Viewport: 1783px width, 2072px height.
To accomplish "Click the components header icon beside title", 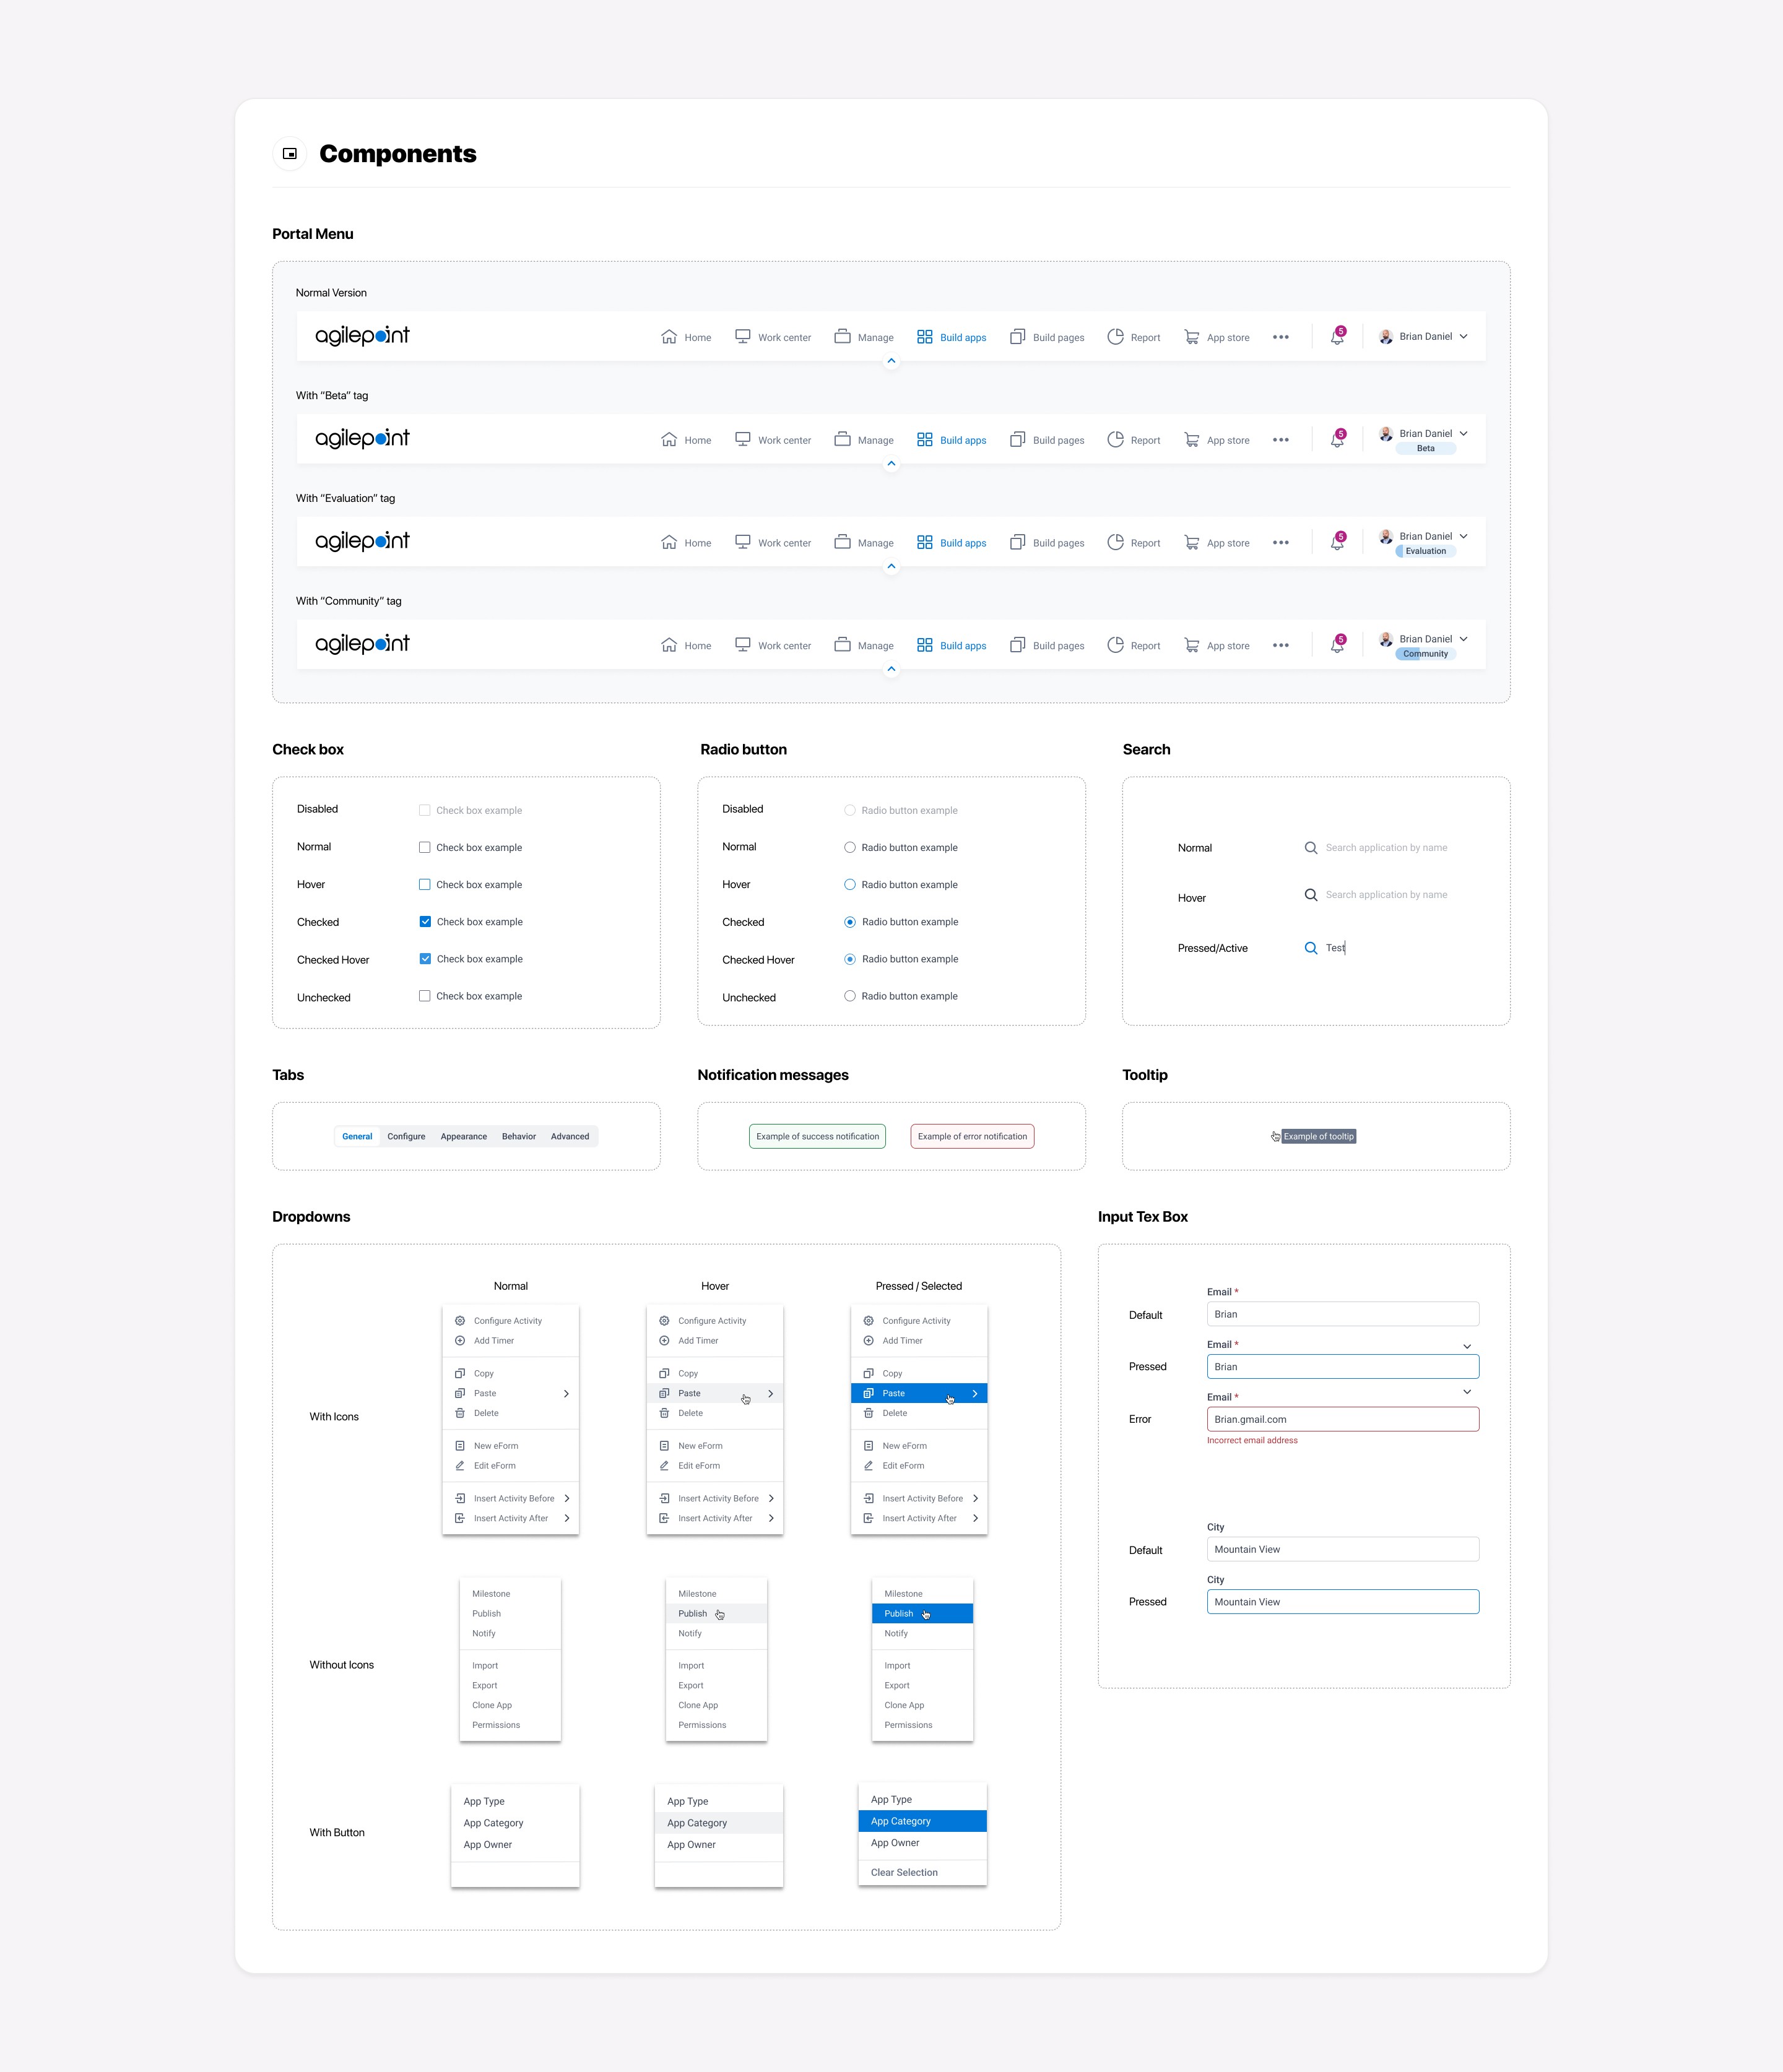I will click(290, 154).
